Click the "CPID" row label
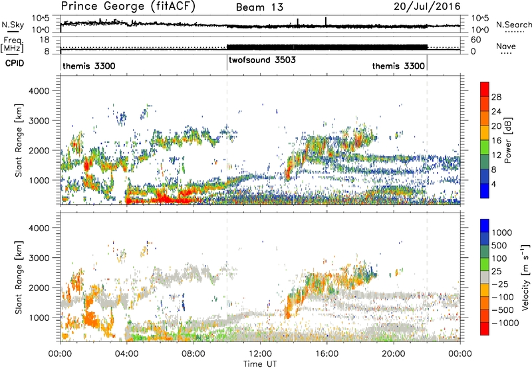 tap(14, 63)
